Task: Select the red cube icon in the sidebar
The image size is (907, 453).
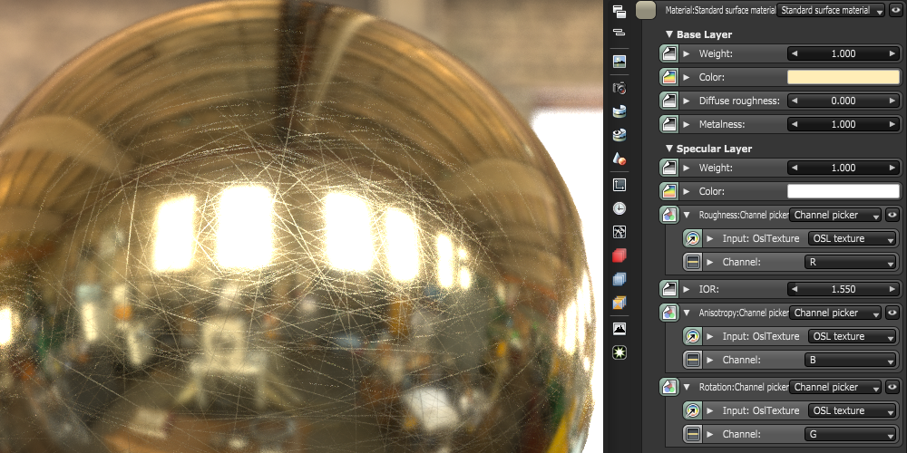Action: click(x=619, y=255)
